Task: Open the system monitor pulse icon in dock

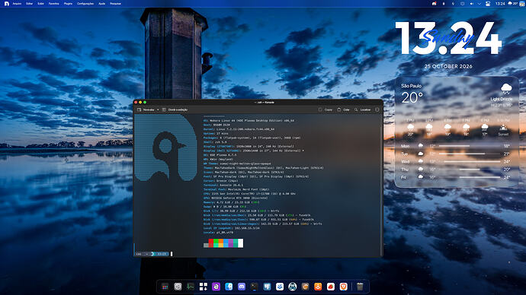Action: (191, 287)
